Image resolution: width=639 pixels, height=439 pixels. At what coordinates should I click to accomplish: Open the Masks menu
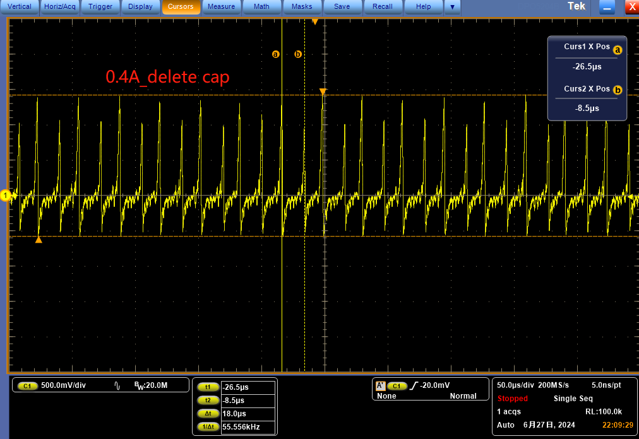tap(302, 6)
